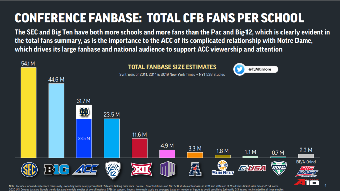Click the Conference USA logo
340x191 pixels.
click(250, 168)
